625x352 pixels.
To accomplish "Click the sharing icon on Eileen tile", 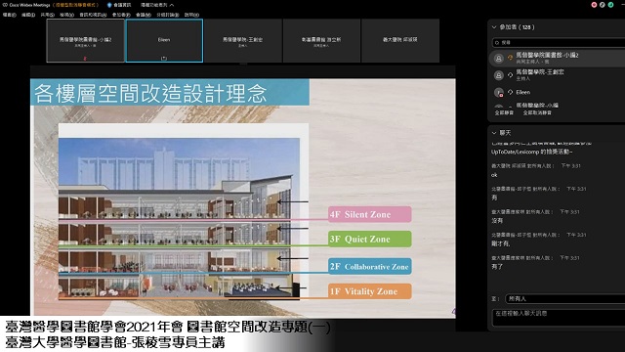I will pos(163,59).
